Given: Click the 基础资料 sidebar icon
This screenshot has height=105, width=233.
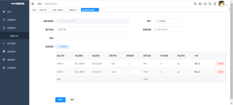Looking at the screenshot, I should 4,60.
